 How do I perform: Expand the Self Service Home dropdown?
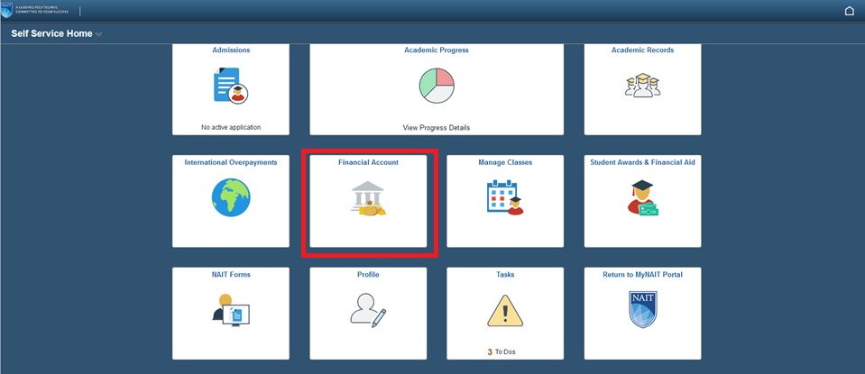99,34
